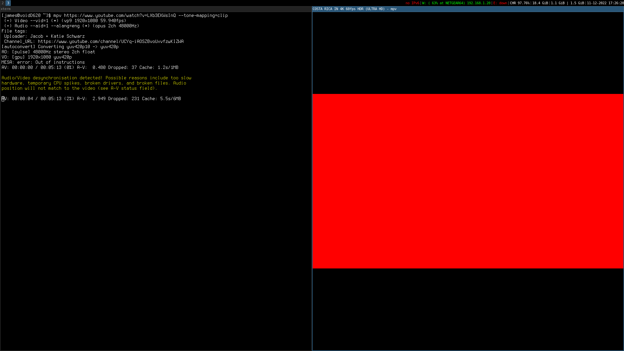Click the upper black letterbox in mpv
Viewport: 624px width, 351px height.
(468, 53)
